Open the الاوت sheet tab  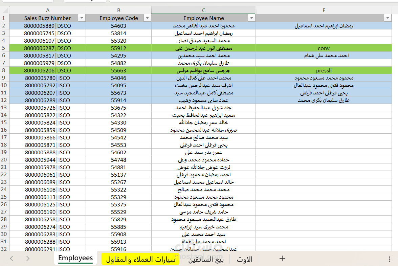(x=244, y=259)
